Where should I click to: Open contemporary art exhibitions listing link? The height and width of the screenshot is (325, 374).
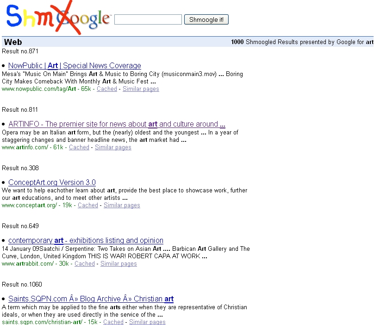(x=86, y=241)
